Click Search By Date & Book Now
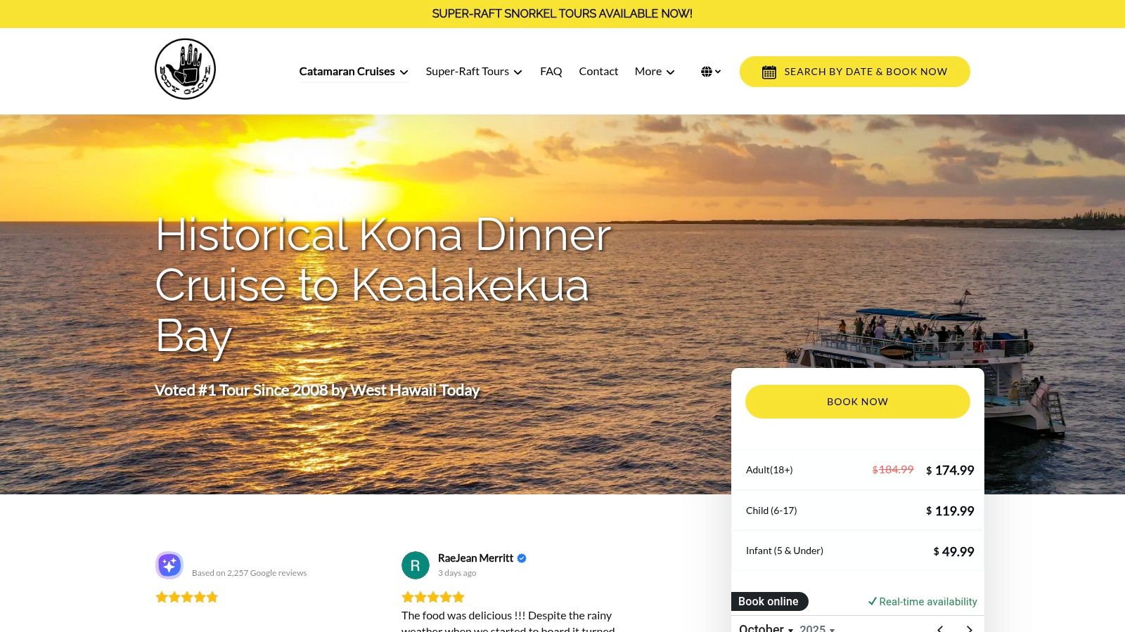Screen dimensions: 1125x632 point(855,72)
